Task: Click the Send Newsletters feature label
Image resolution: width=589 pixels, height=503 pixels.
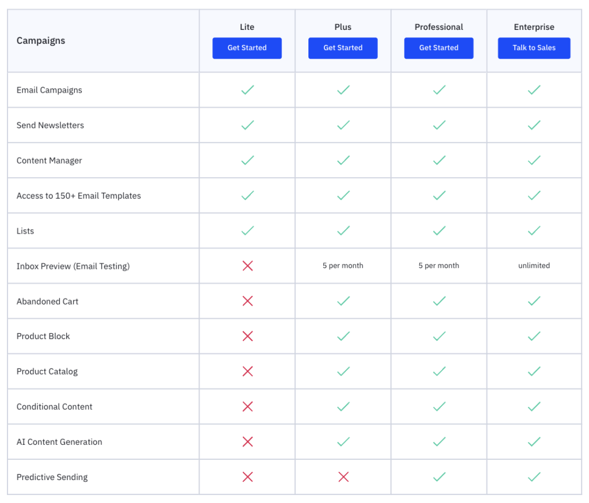Action: point(50,125)
